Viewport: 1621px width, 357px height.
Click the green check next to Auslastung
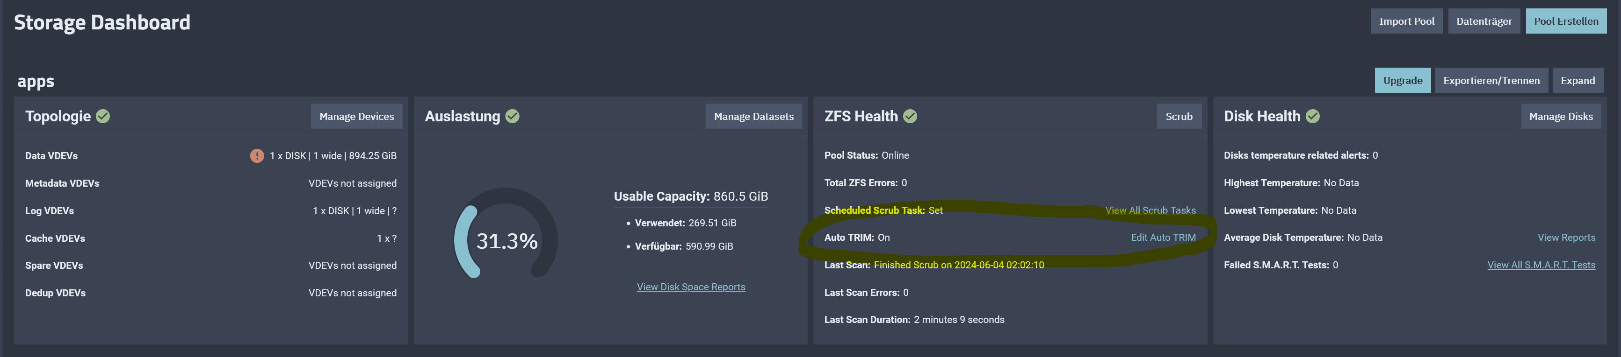click(x=512, y=116)
